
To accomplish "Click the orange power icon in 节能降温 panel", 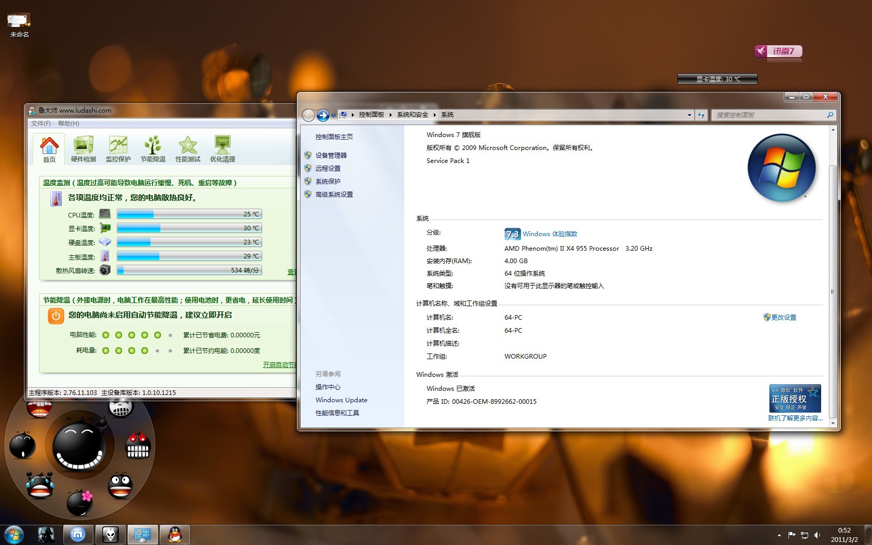I will [x=56, y=316].
